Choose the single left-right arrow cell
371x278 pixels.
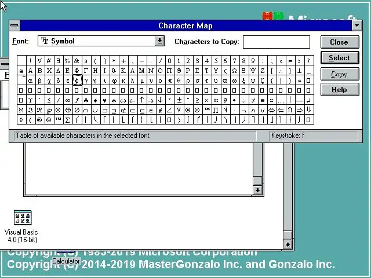coord(123,100)
